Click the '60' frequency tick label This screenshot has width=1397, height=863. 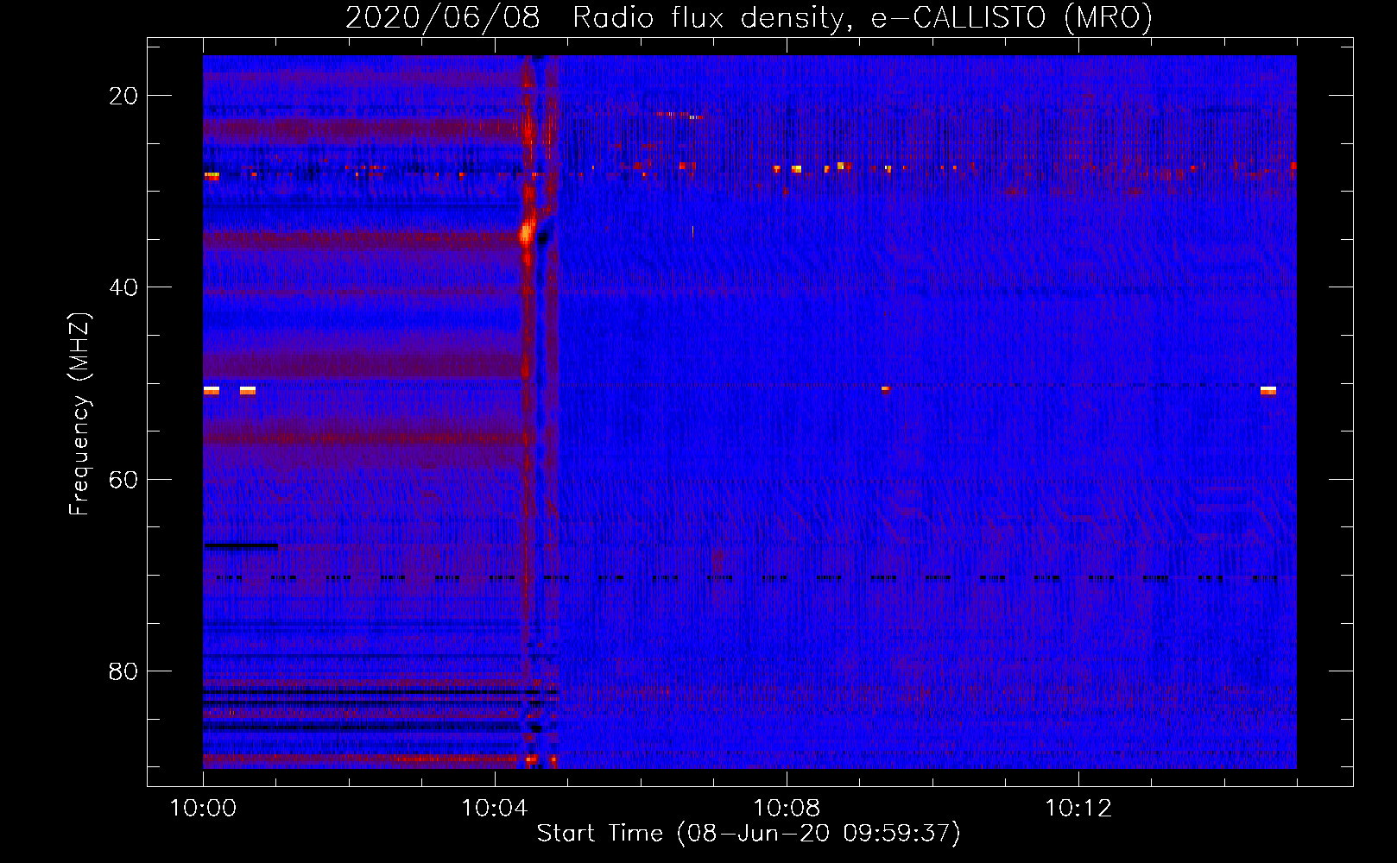pyautogui.click(x=123, y=479)
